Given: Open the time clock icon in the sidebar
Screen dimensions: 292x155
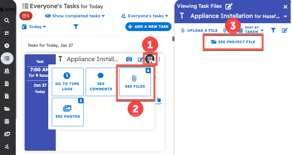Looking at the screenshot, I should coord(7,46).
